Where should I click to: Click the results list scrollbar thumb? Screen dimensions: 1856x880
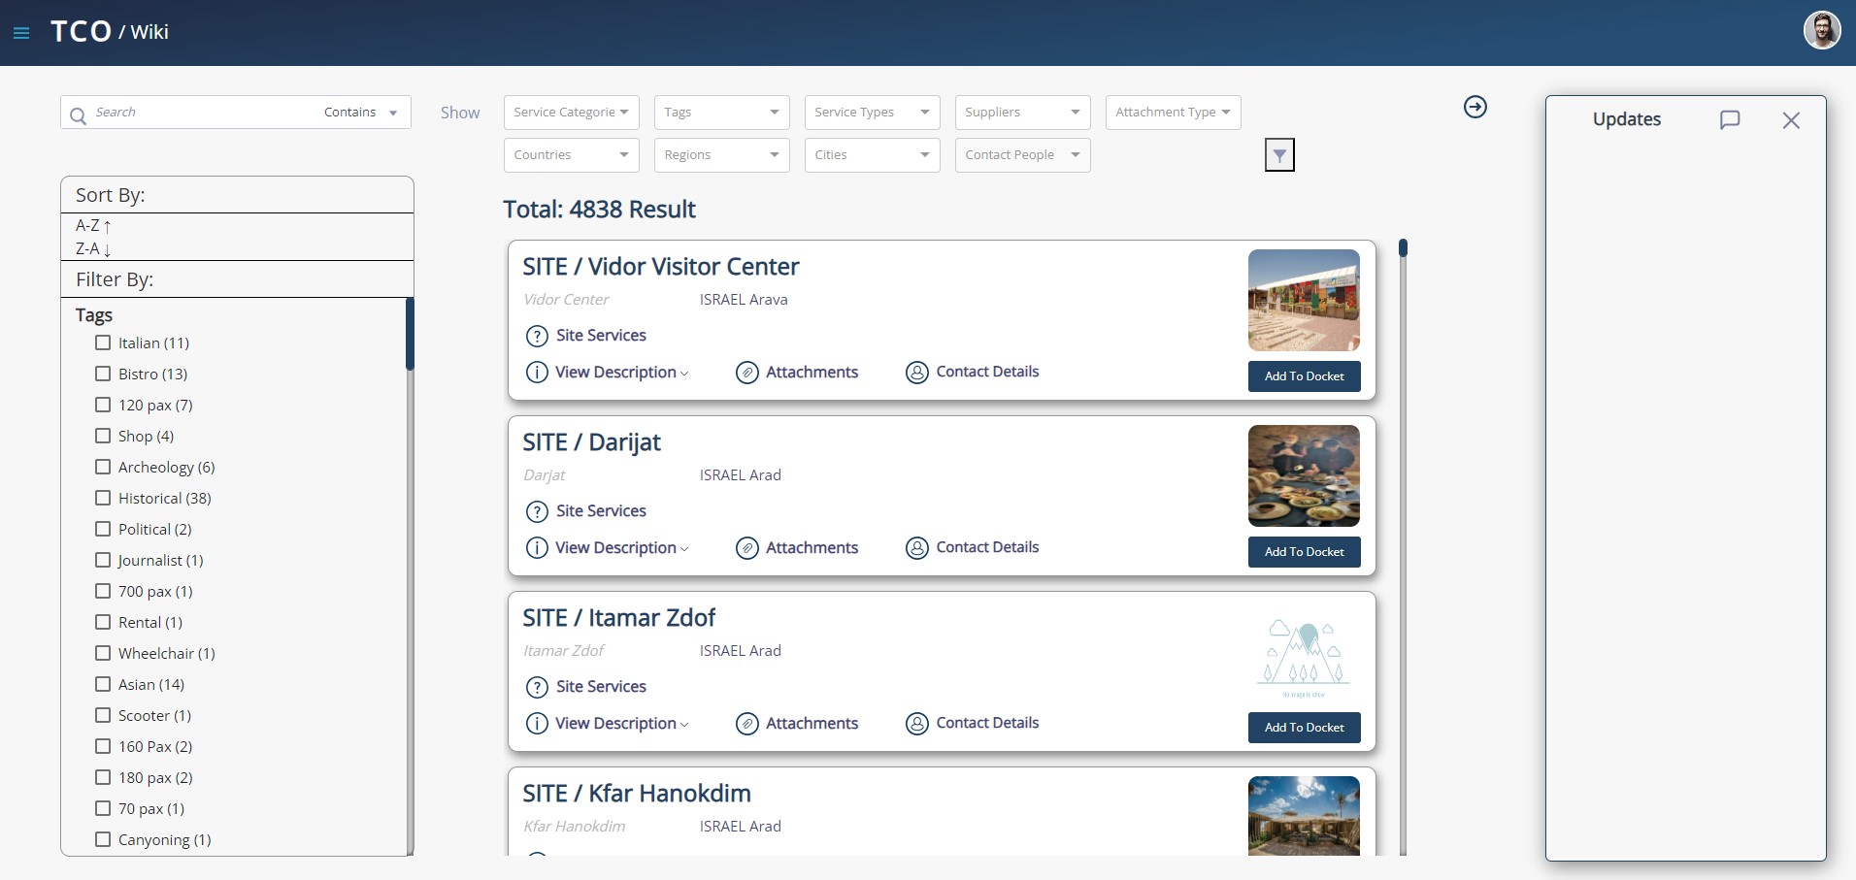1403,248
